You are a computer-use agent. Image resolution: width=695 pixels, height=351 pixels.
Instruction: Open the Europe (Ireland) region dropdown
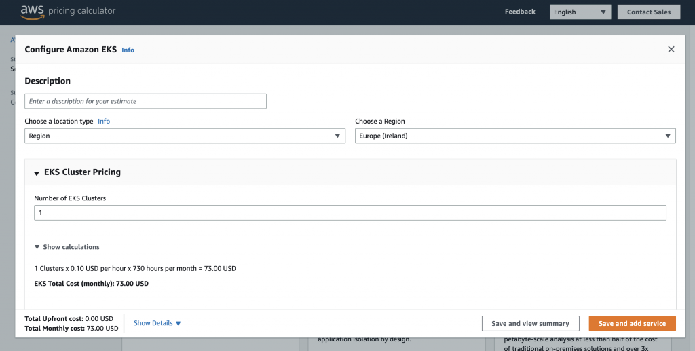(515, 136)
